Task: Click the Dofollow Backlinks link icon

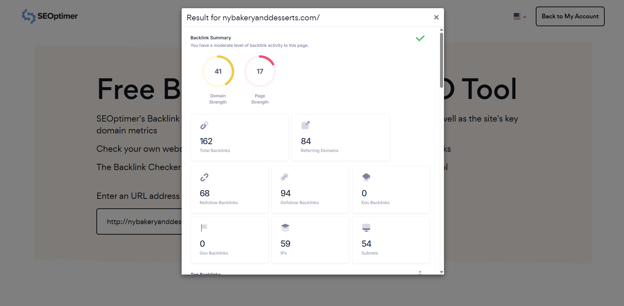Action: (284, 177)
